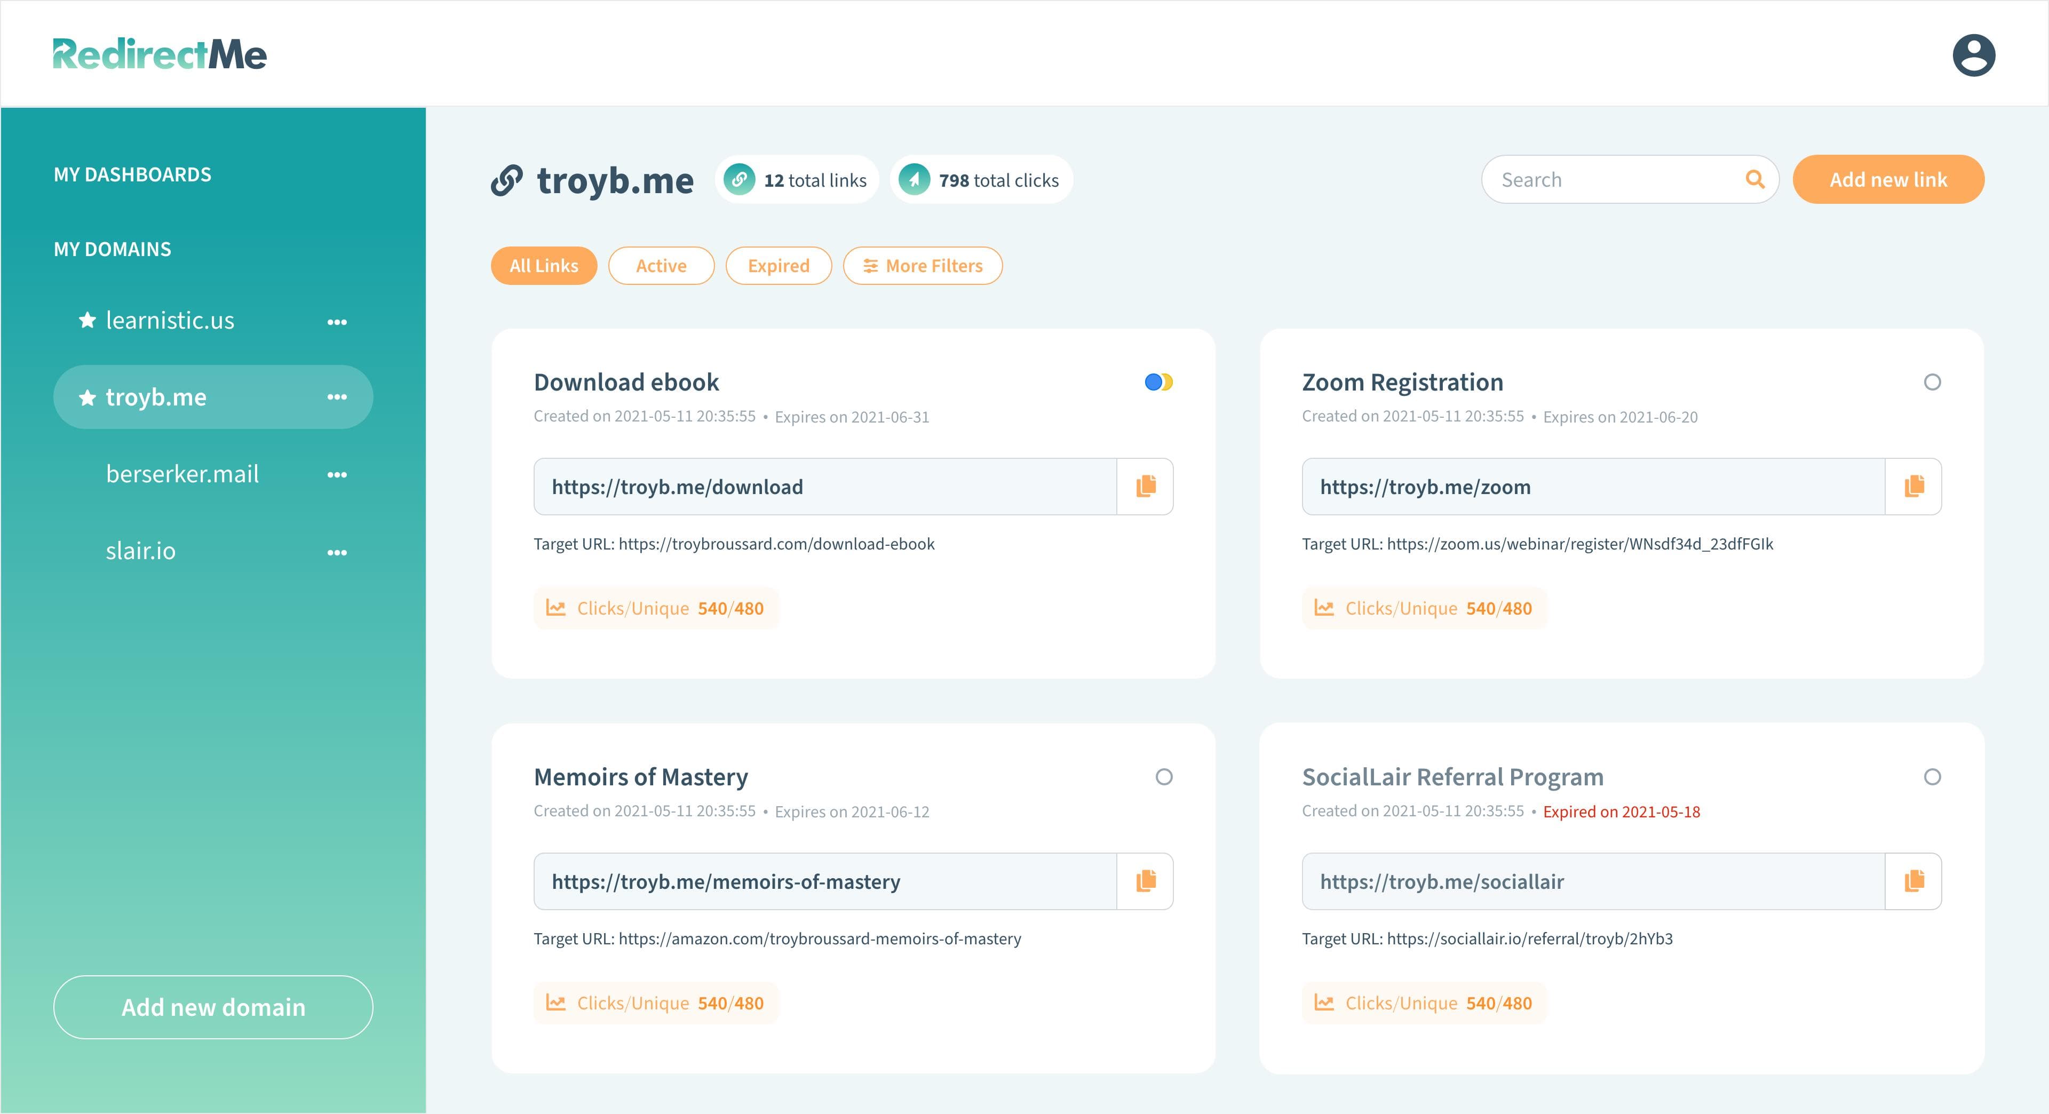Switch to the Expired links filter
Viewport: 2049px width, 1114px height.
(x=778, y=266)
